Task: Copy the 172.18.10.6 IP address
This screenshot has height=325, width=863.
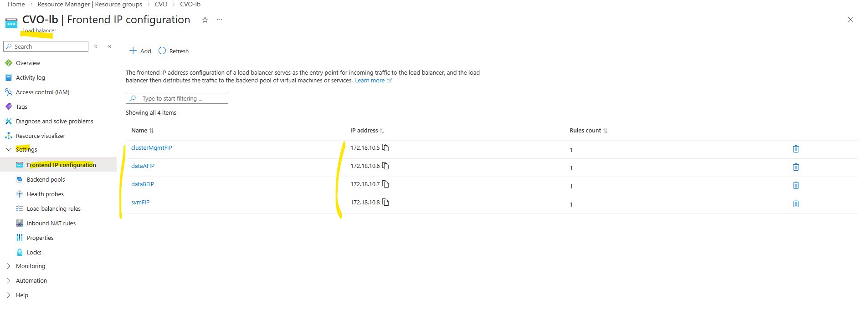Action: tap(385, 166)
